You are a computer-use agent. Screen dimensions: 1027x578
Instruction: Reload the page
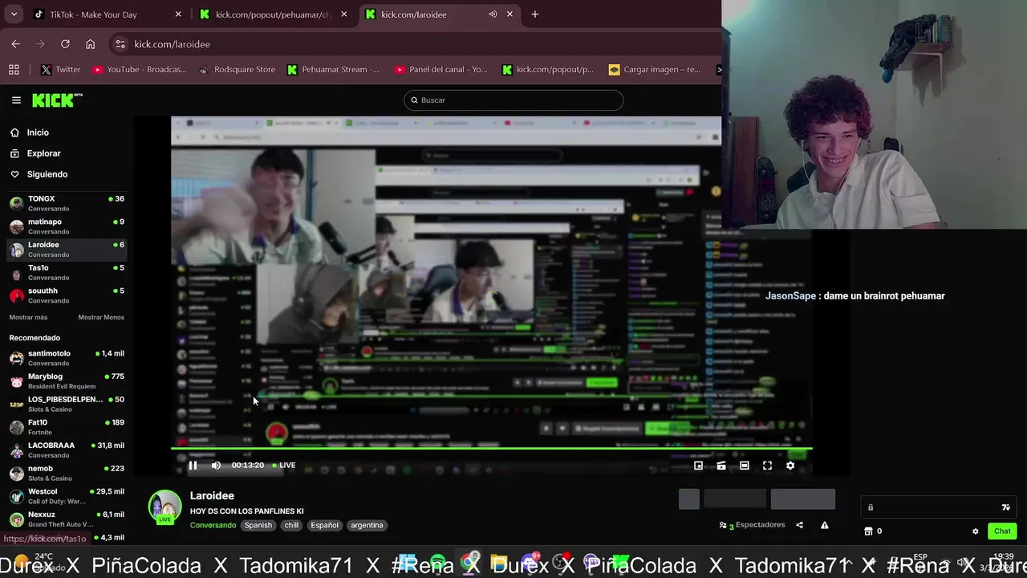(x=65, y=44)
